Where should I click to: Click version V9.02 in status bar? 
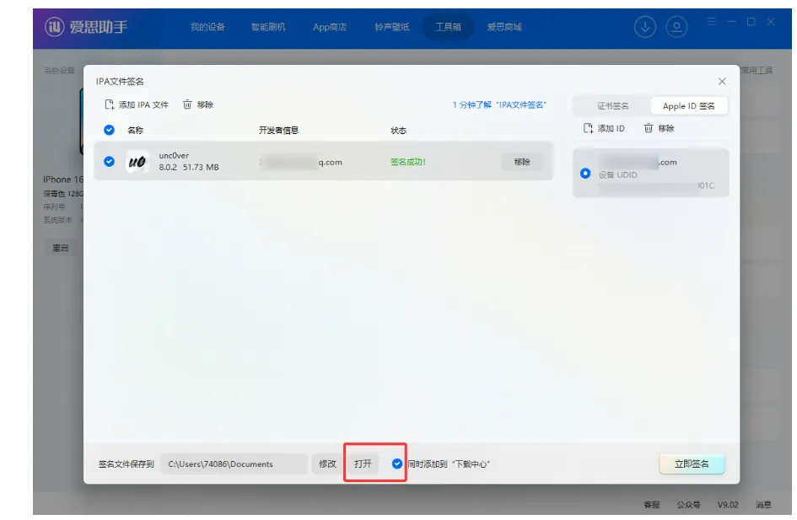tap(728, 504)
